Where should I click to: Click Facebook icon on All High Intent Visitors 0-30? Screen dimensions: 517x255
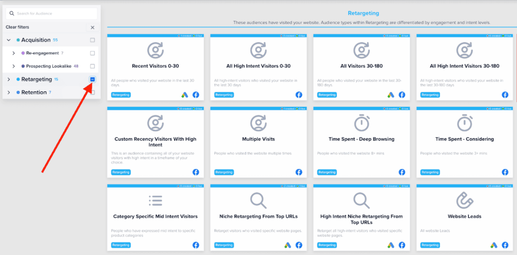click(299, 95)
